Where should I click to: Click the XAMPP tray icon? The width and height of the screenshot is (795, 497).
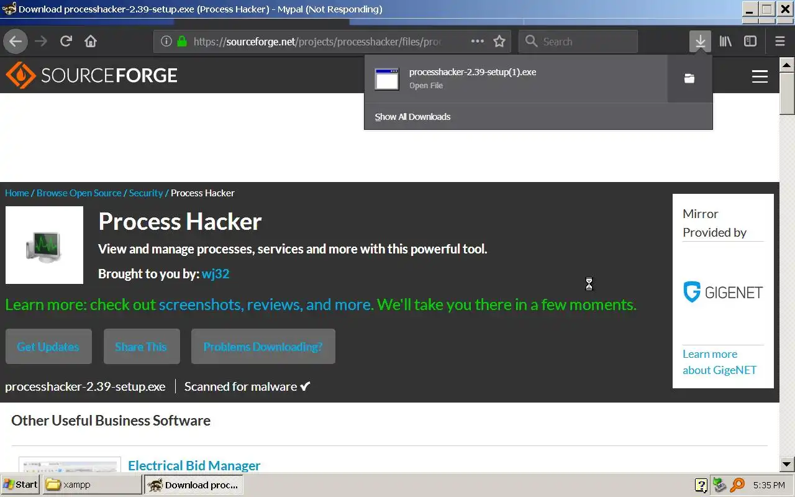tap(719, 485)
